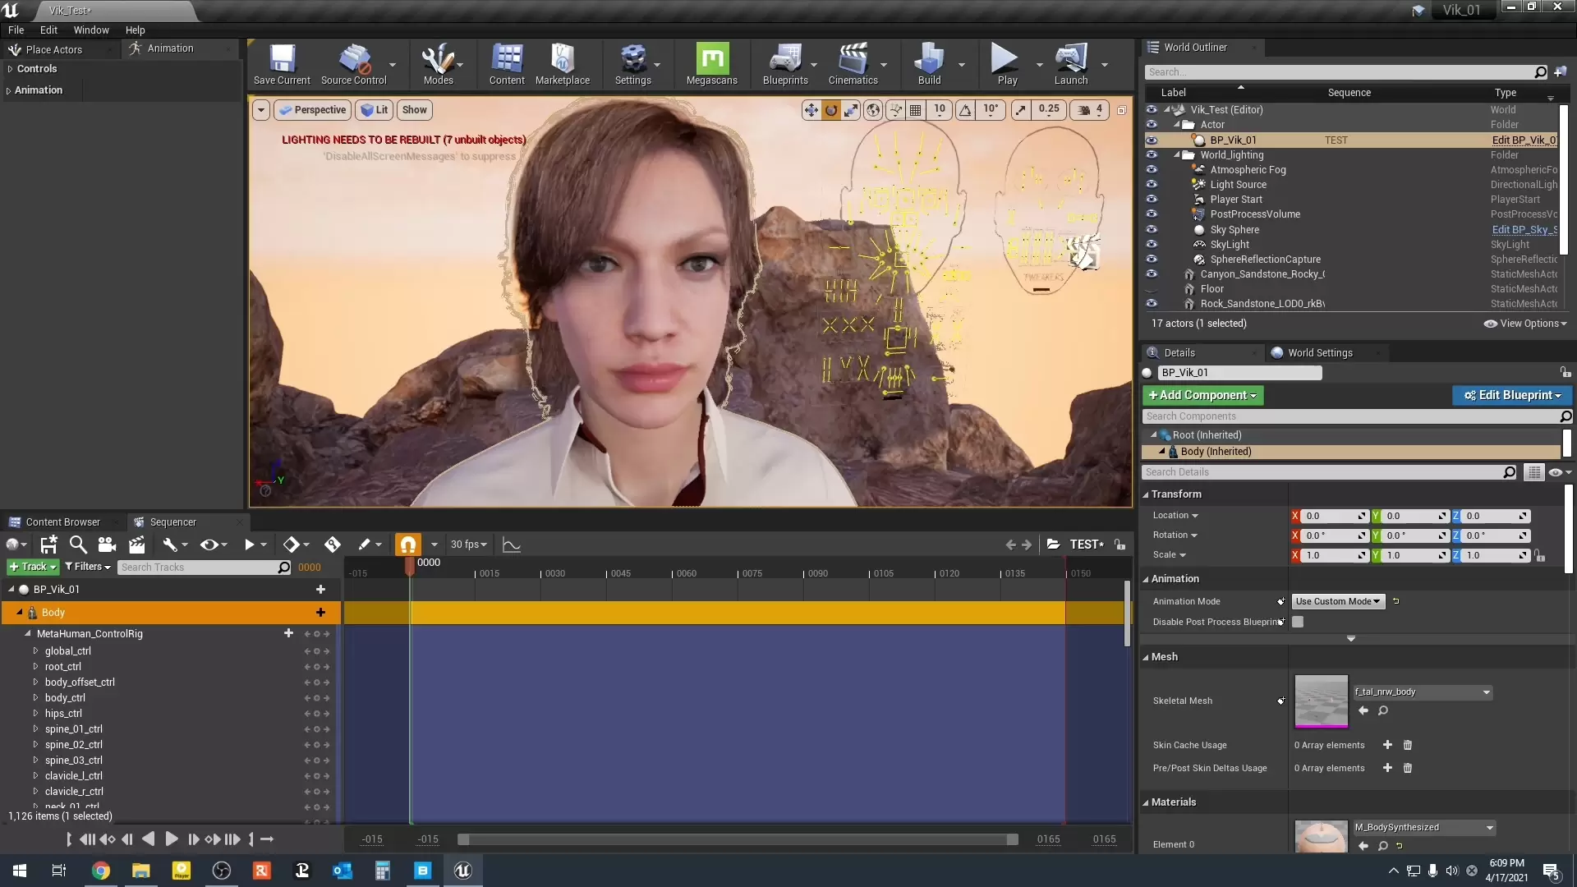This screenshot has height=887, width=1577.
Task: Toggle Sequencer key snapping magnet icon
Action: 408,545
